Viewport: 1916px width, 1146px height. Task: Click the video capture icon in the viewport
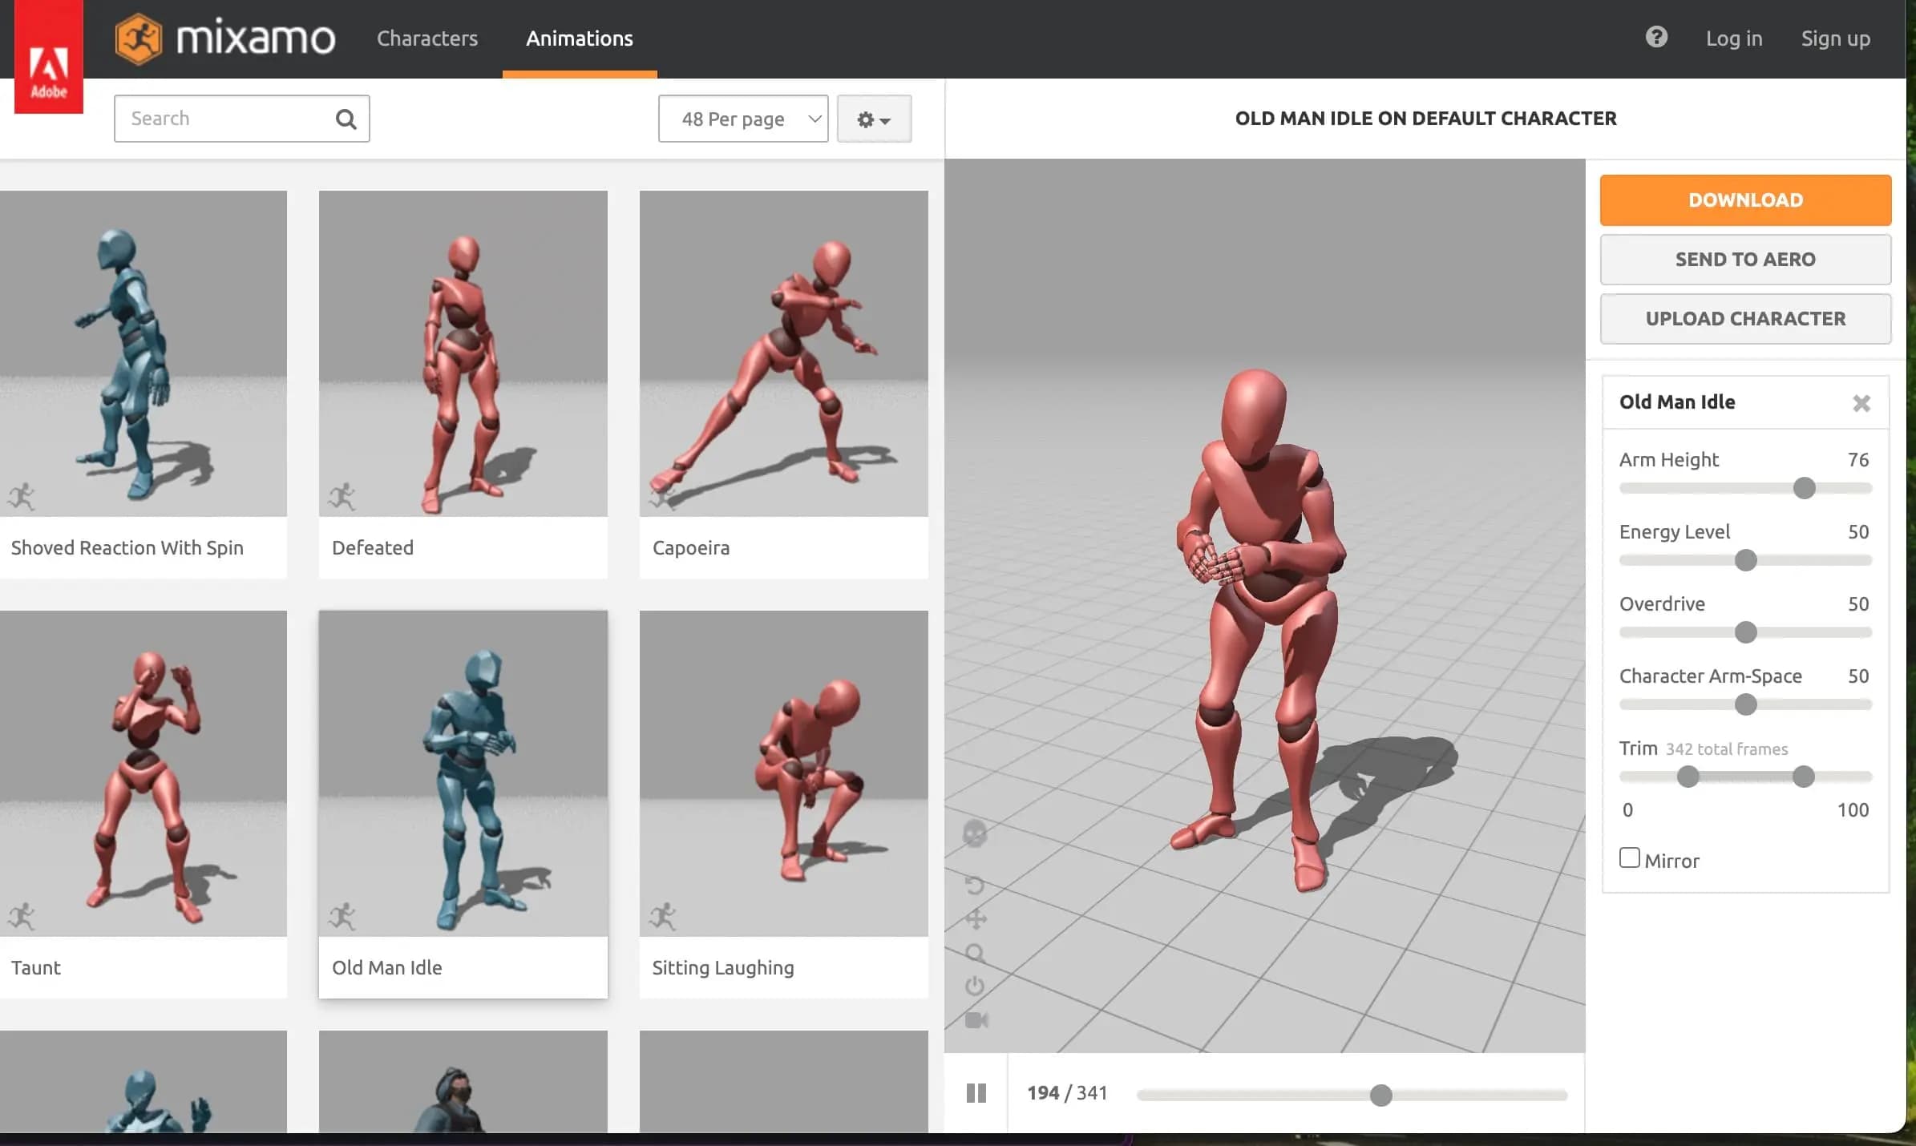pos(976,1019)
